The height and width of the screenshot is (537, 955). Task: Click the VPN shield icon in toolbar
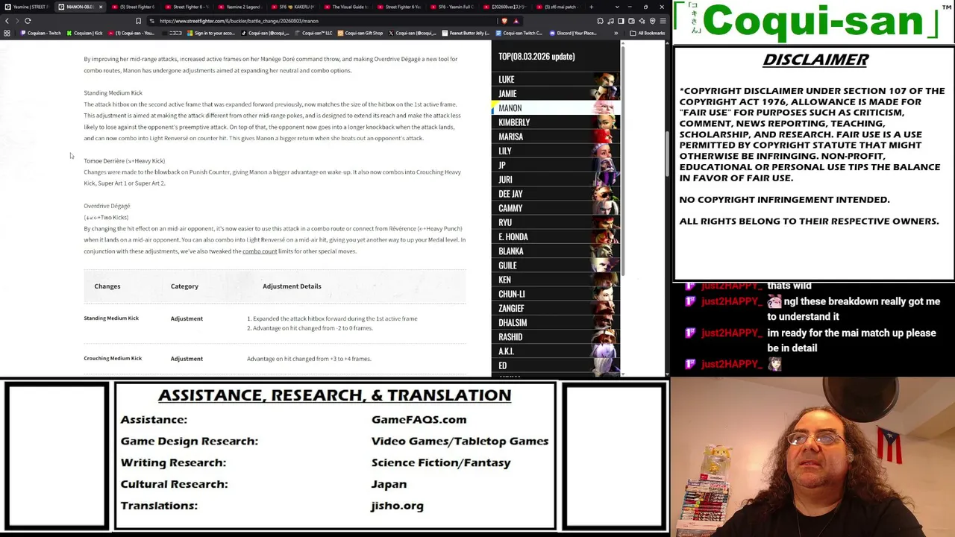tap(652, 21)
